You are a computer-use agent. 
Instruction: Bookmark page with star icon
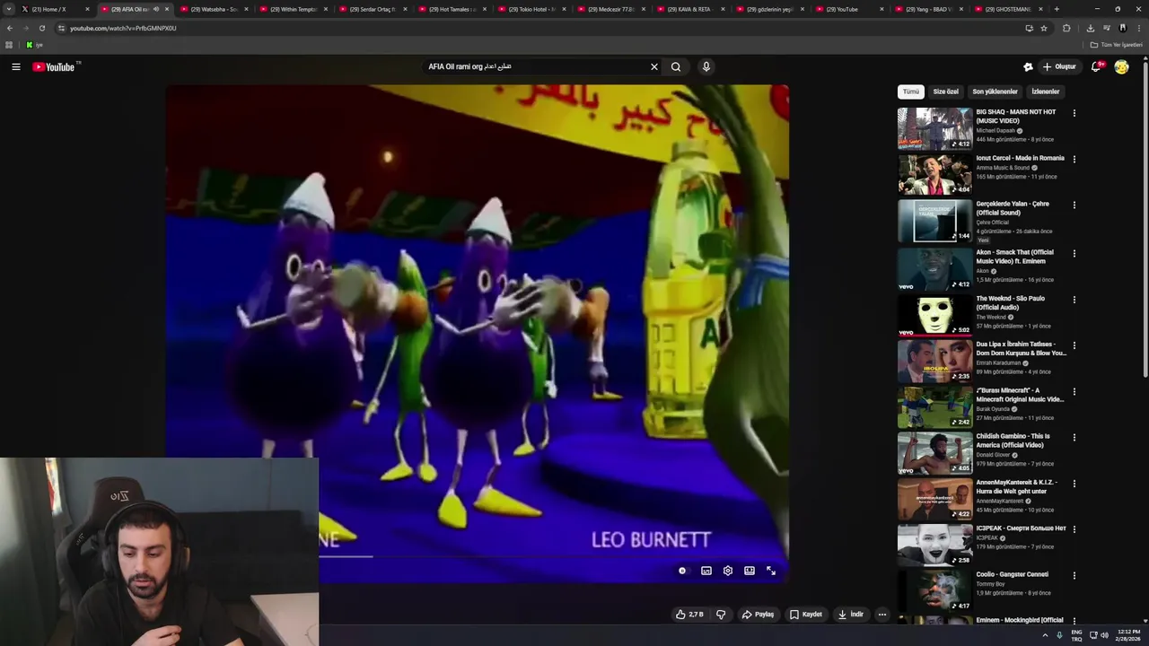[x=1044, y=28]
